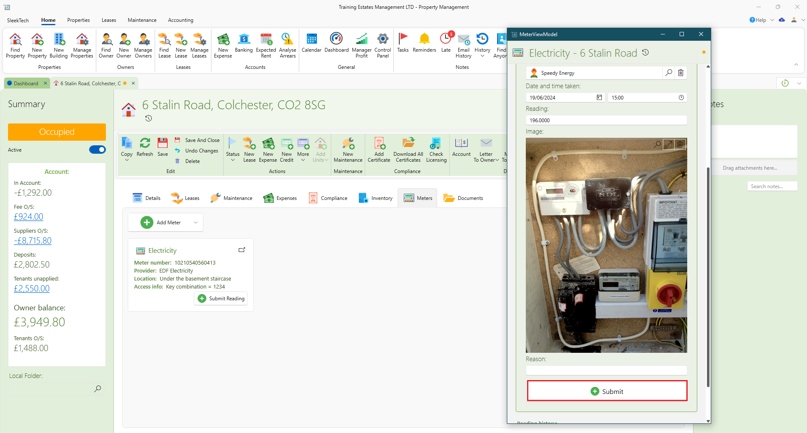The height and width of the screenshot is (433, 807).
Task: Switch to the Dashboard document tab
Action: (x=26, y=83)
